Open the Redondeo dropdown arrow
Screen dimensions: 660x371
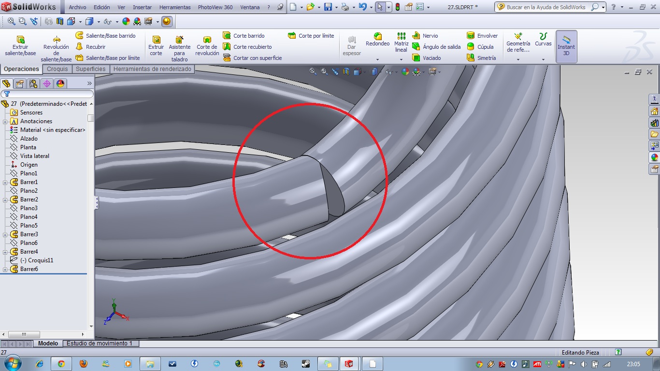coord(377,59)
